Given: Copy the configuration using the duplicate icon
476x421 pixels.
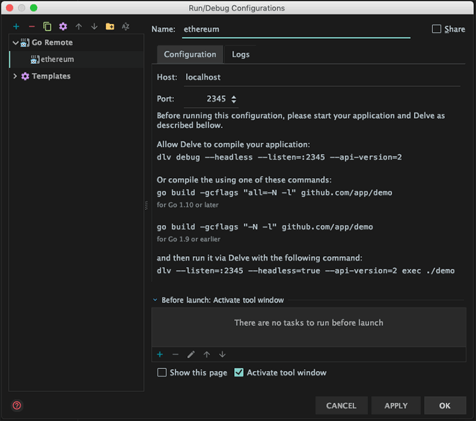Looking at the screenshot, I should [47, 27].
